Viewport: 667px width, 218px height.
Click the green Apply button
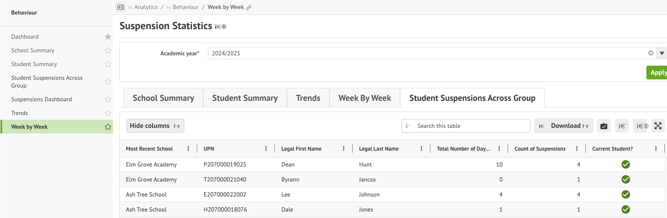click(657, 73)
